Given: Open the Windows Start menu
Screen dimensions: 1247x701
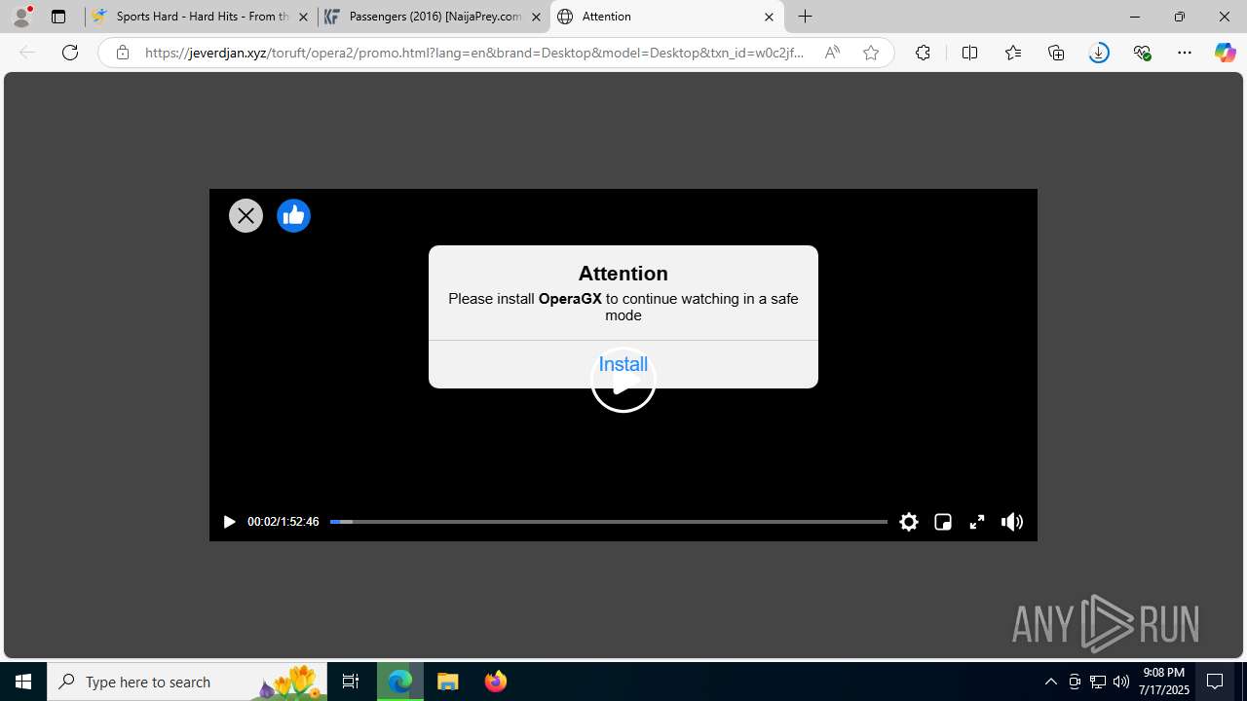Looking at the screenshot, I should coord(23,682).
